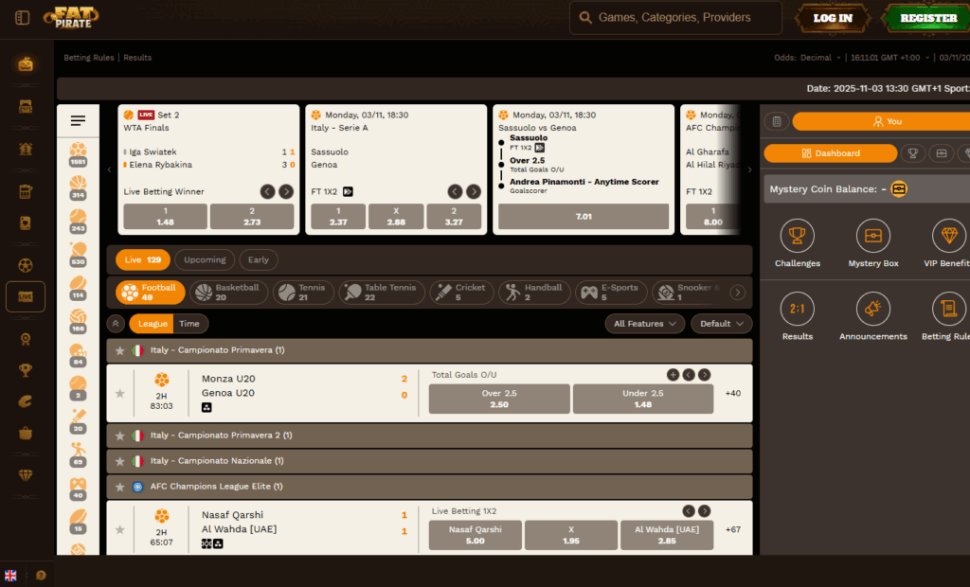This screenshot has height=587, width=970.
Task: Switch event sorting to Time
Action: coord(189,324)
